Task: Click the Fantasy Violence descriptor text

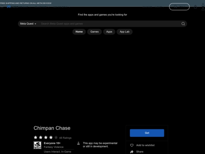Action: (54, 147)
